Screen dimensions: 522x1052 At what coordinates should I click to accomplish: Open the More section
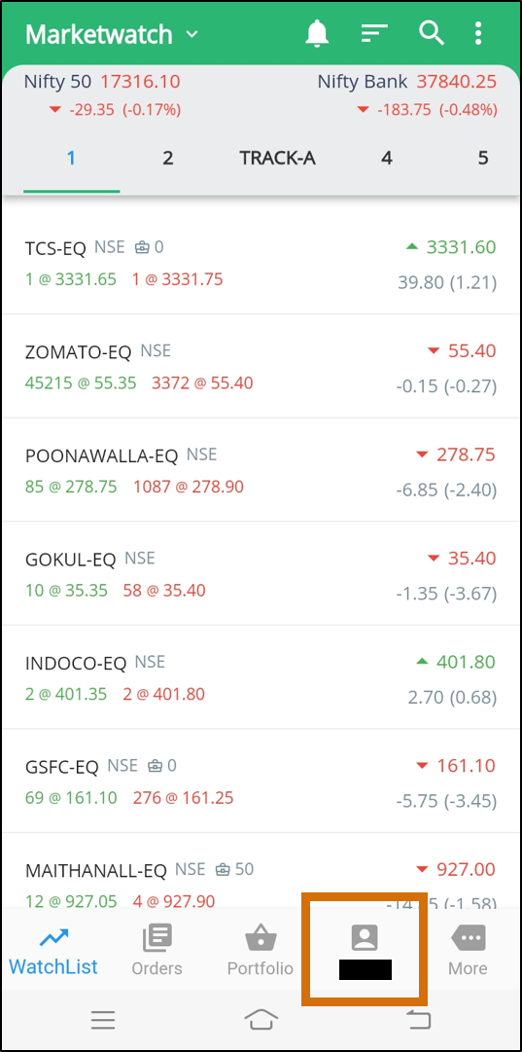pyautogui.click(x=468, y=950)
